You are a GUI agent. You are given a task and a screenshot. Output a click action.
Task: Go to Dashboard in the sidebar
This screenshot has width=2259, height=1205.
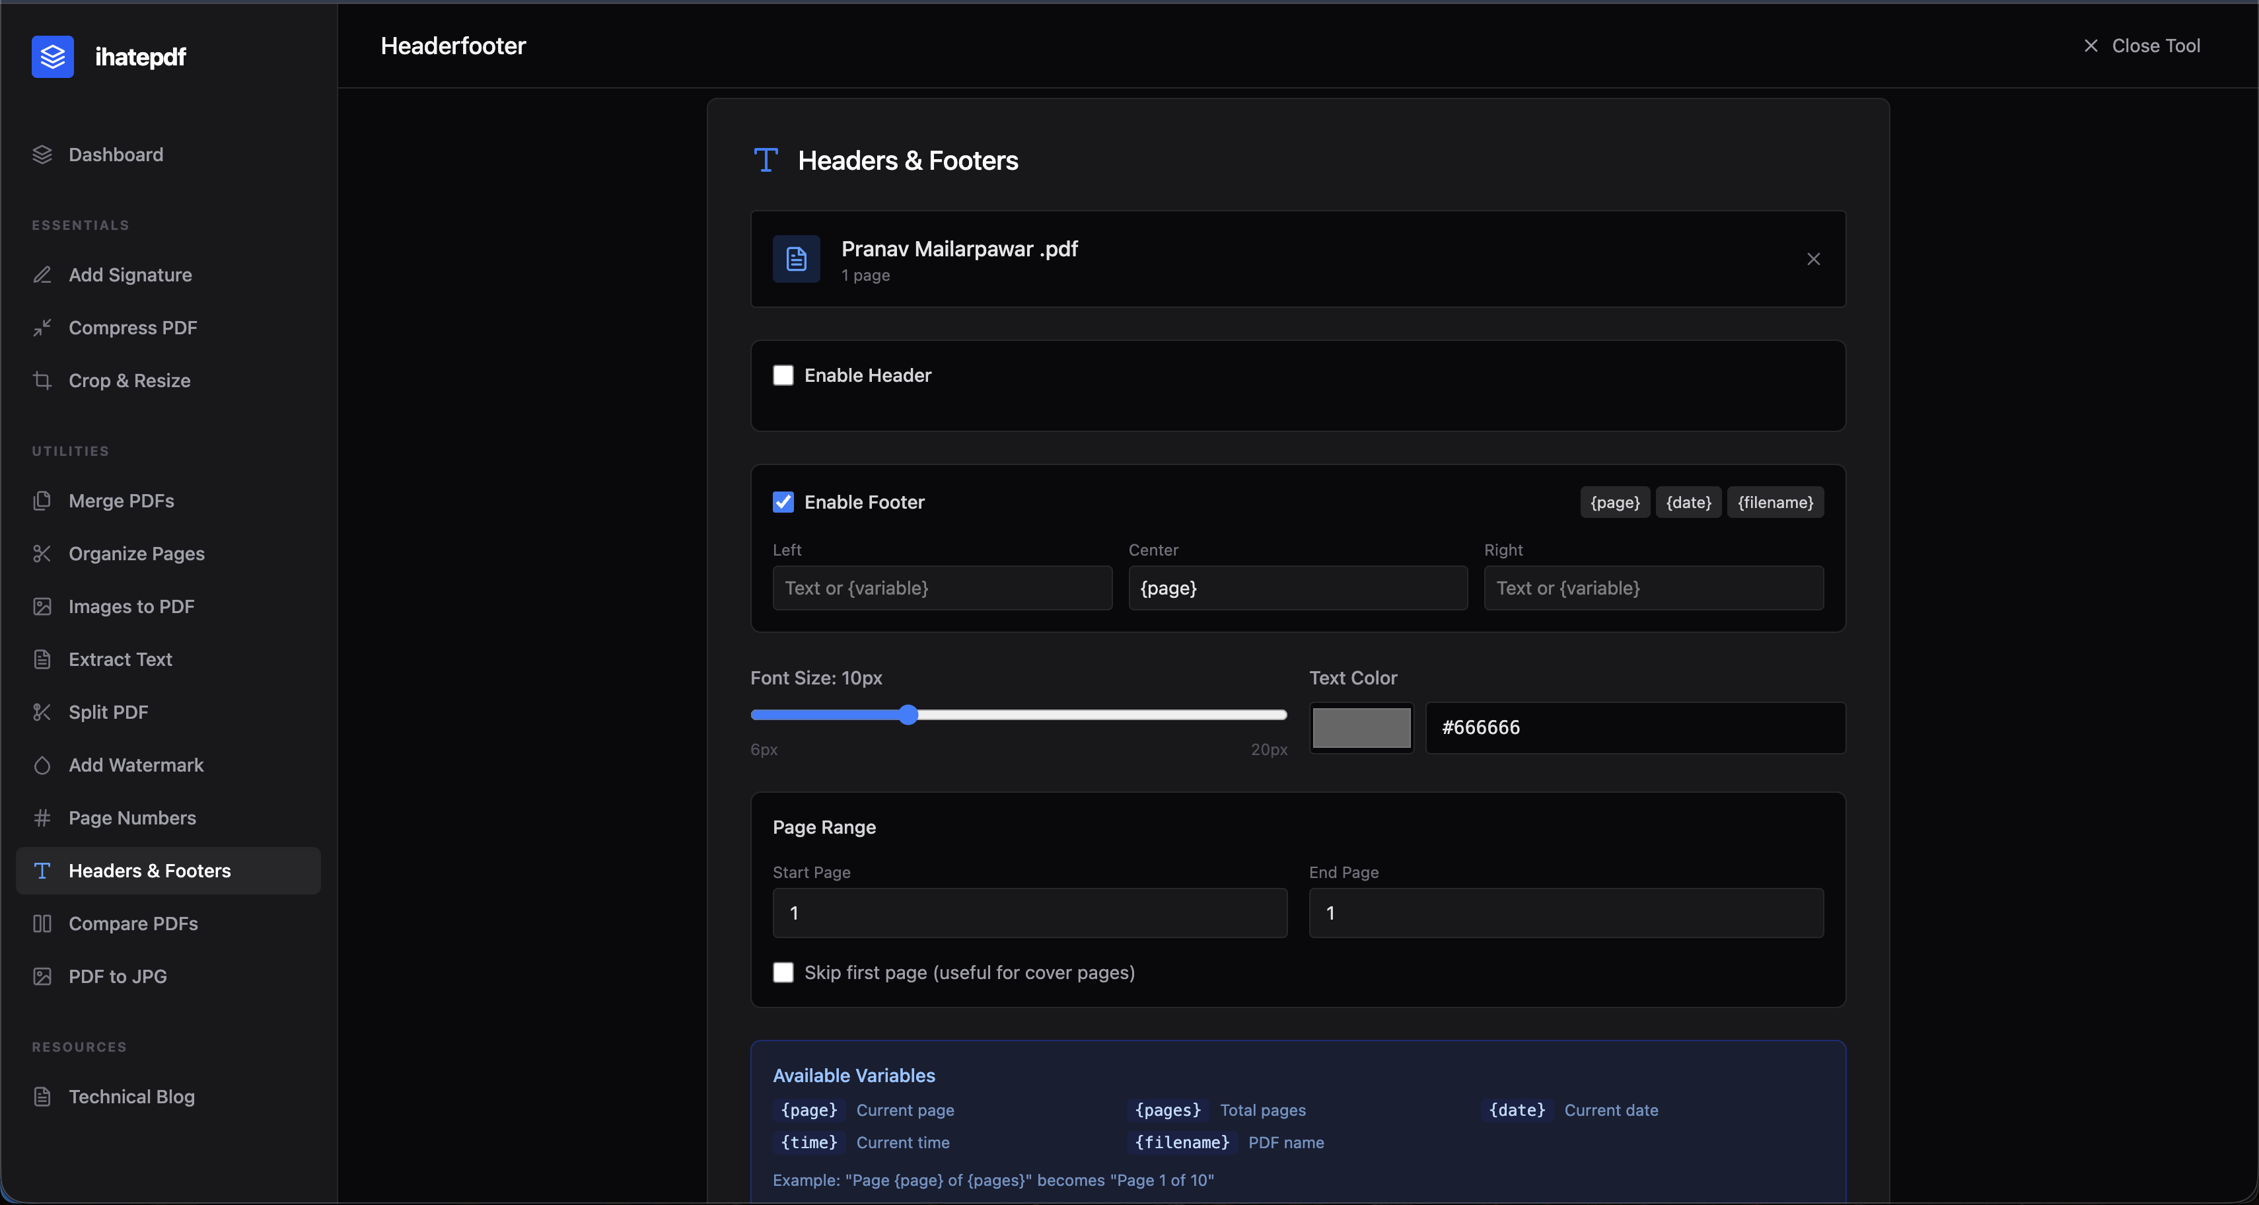[x=116, y=155]
